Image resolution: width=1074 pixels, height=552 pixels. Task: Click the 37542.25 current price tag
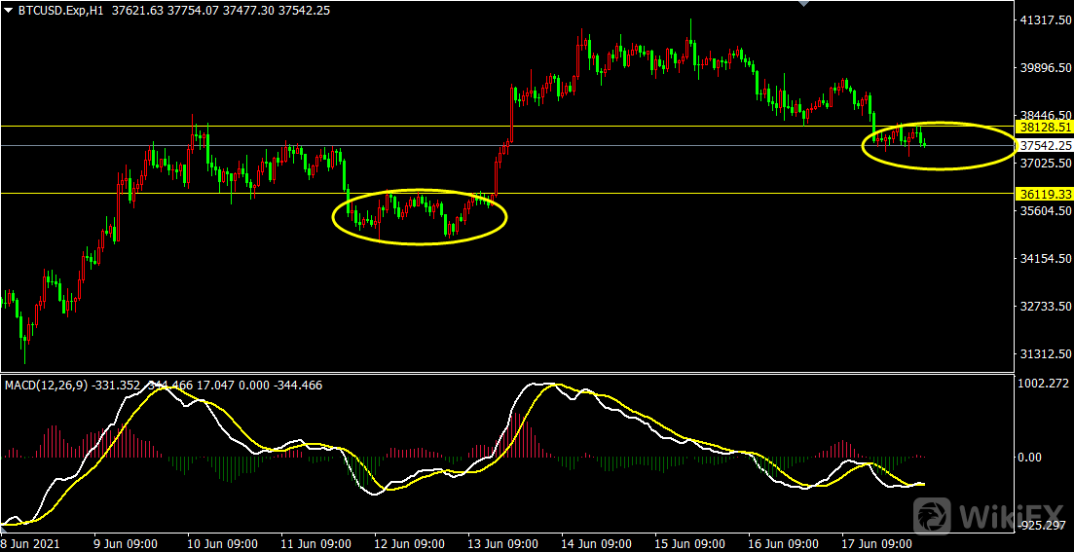pos(1045,146)
